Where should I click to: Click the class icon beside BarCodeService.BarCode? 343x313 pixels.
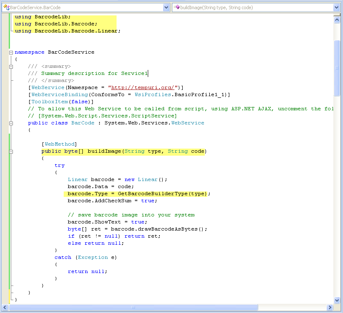pyautogui.click(x=6, y=7)
